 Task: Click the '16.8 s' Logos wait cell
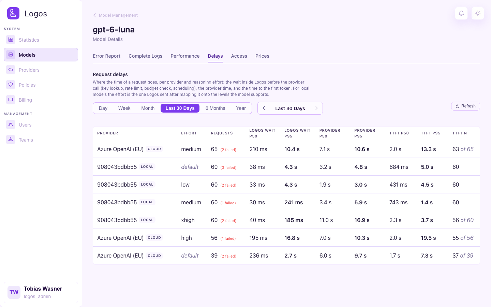292,238
